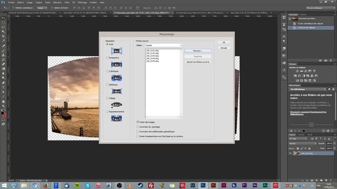Enable Correction du vignetage checkbox
This screenshot has width=337, height=189.
coord(138,127)
